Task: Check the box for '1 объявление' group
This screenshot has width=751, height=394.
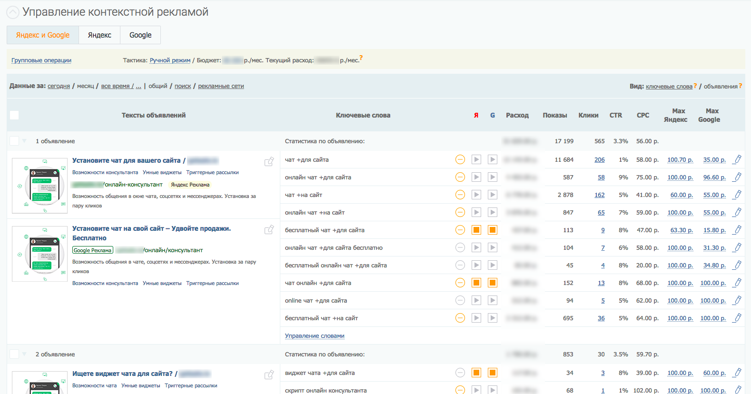Action: coord(14,141)
